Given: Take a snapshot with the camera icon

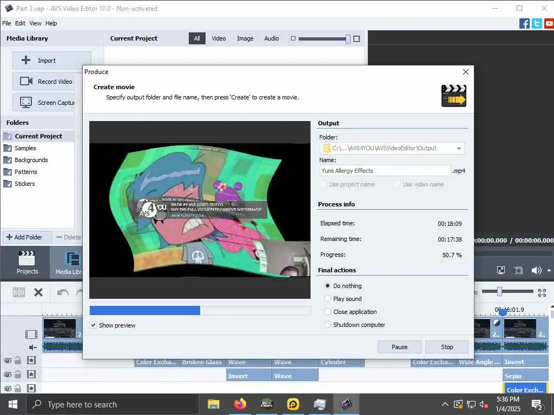Looking at the screenshot, I should point(518,270).
